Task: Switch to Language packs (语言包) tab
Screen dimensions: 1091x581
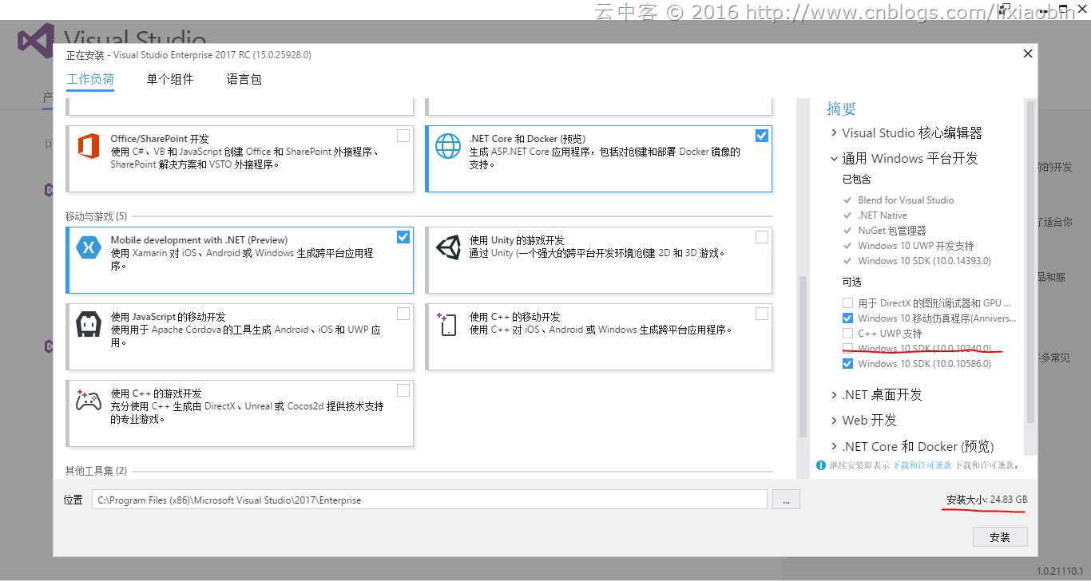Action: click(x=244, y=80)
